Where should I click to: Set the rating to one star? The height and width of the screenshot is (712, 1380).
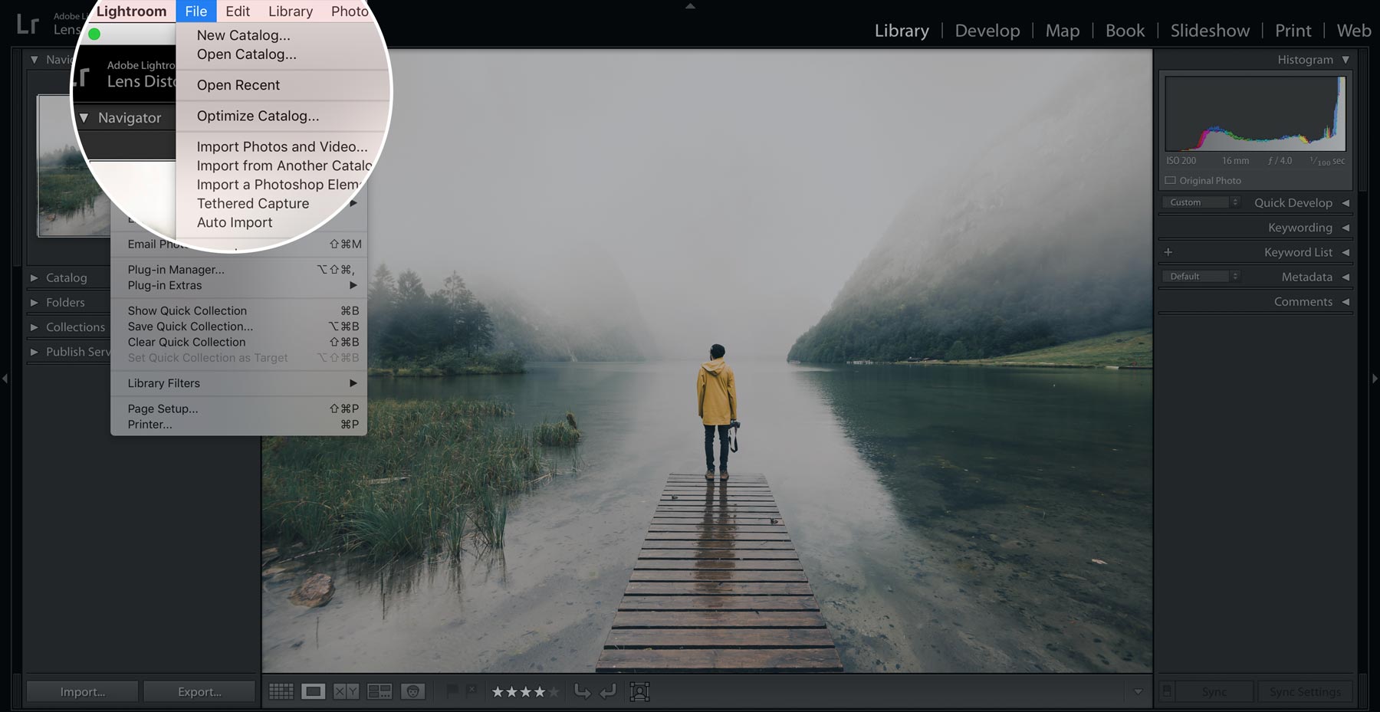click(498, 692)
